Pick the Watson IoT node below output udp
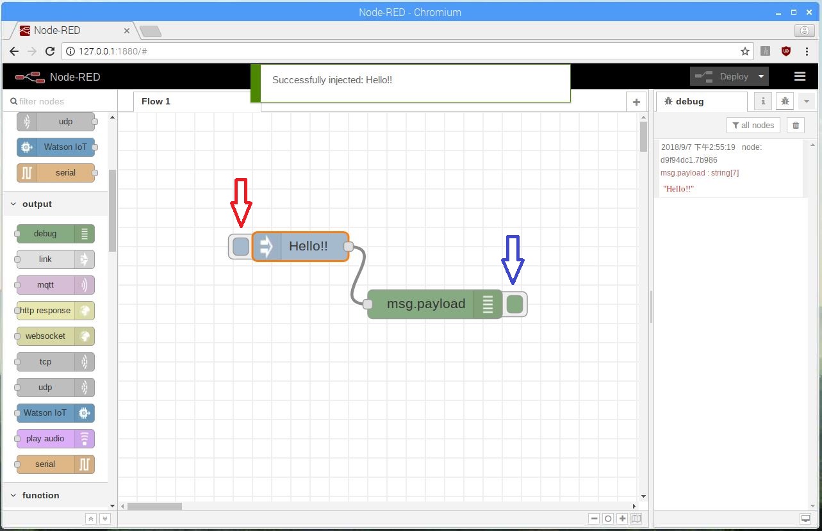822x531 pixels. point(56,413)
